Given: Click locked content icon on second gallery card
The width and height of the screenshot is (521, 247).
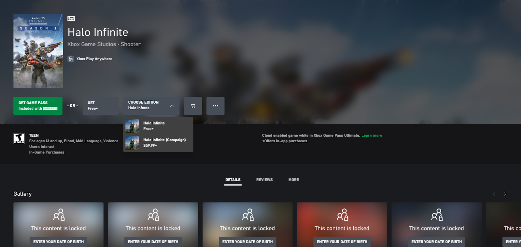Looking at the screenshot, I should pos(153,214).
